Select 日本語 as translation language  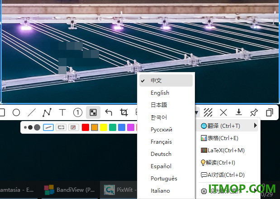[x=166, y=105]
